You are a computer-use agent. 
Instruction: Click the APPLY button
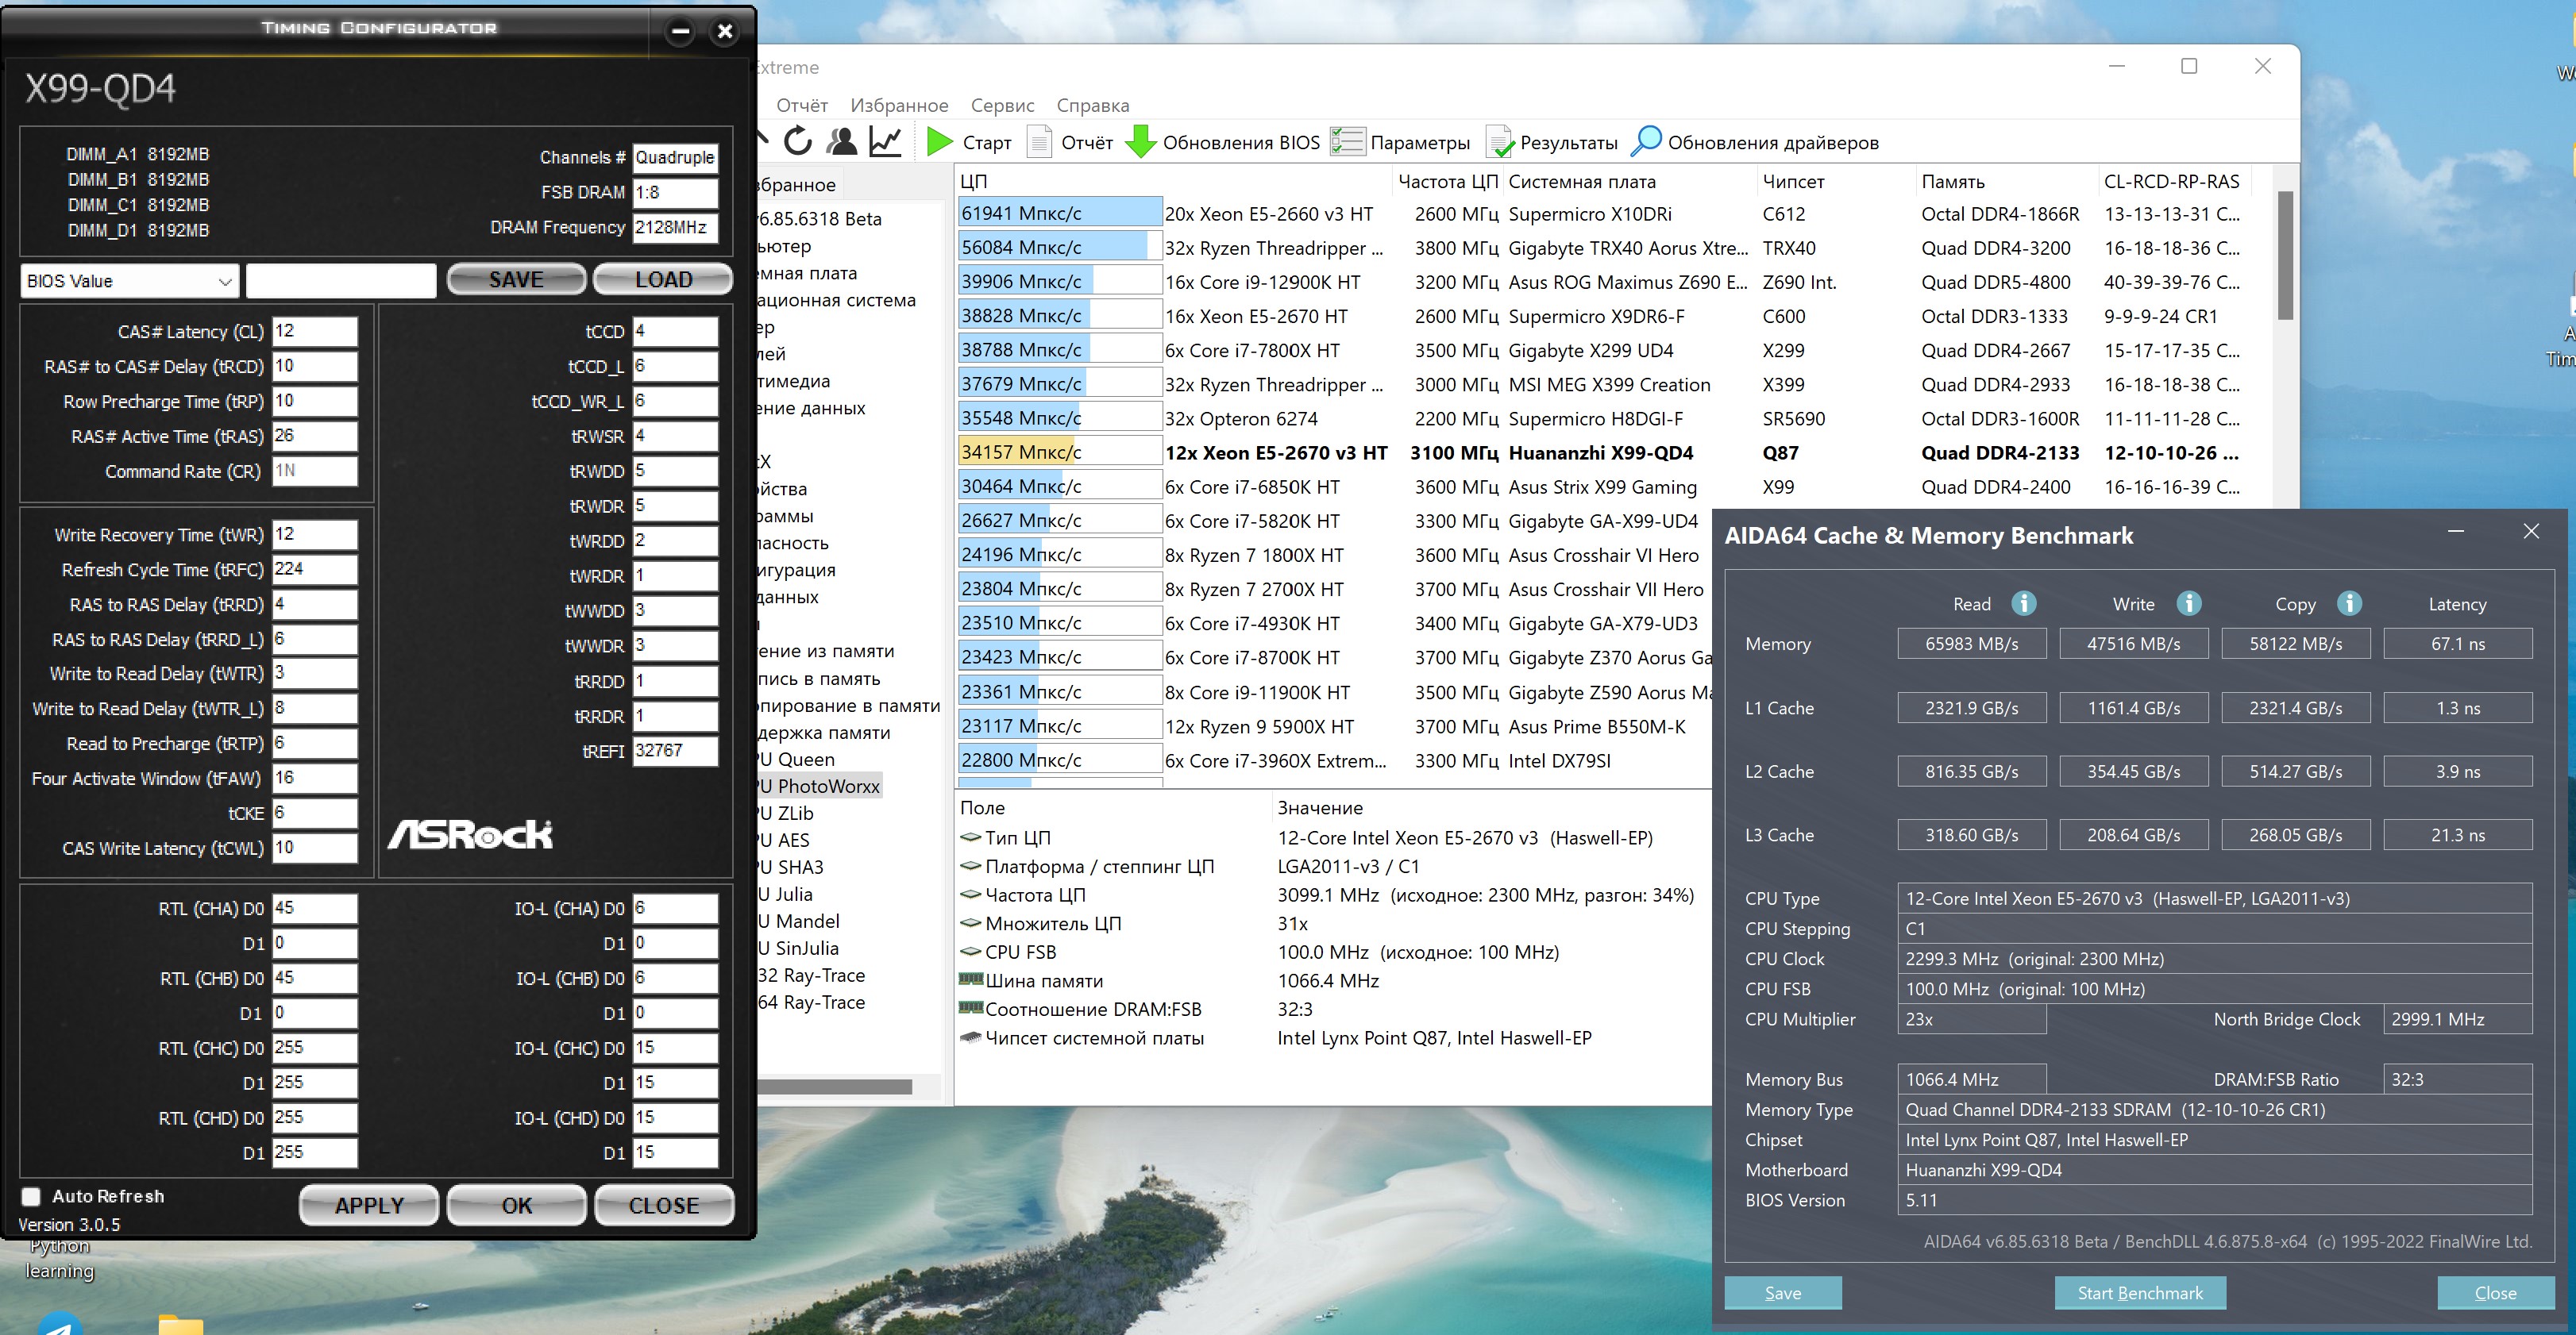tap(369, 1205)
